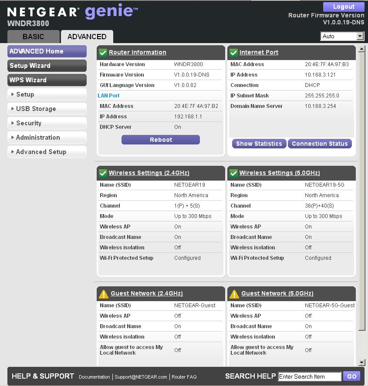Screen dimensions: 368x386
Task: Click the LAN IP address 192.168.1.1
Action: click(188, 117)
